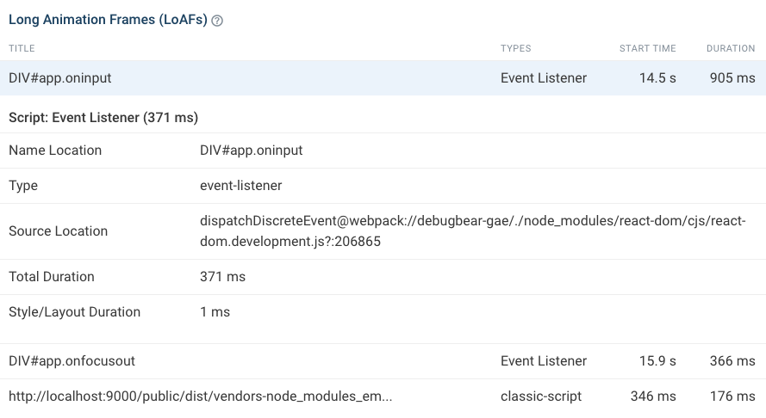Click the 176 ms duration value
Image resolution: width=766 pixels, height=418 pixels.
[x=732, y=396]
